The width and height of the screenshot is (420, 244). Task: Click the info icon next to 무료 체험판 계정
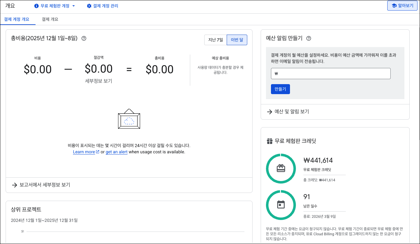[36, 6]
